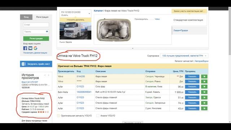Viewport: 231px width, 130px height.
Task: Click Показать for Behr-Hella row
Action: click(x=192, y=92)
